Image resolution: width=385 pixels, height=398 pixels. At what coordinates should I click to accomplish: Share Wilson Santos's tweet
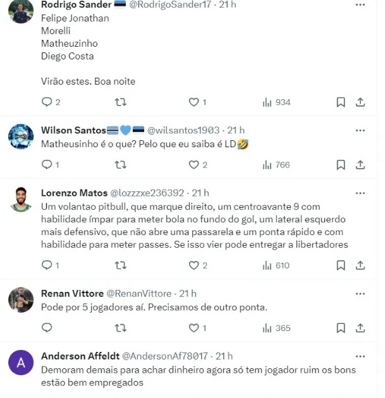(360, 165)
